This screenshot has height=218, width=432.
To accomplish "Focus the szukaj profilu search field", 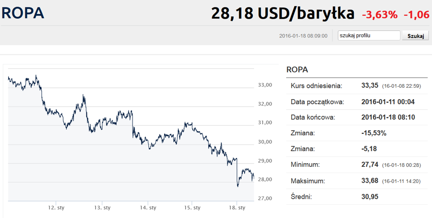I will [x=369, y=36].
